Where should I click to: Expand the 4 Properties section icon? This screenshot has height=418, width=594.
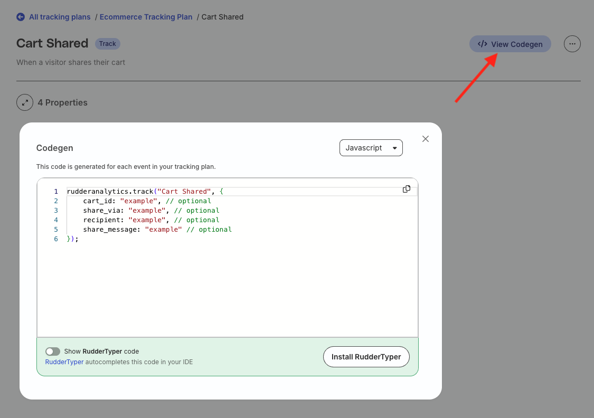coord(25,102)
